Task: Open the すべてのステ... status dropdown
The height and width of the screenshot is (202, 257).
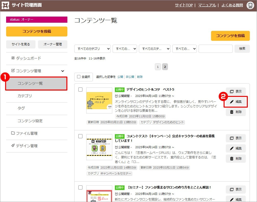Action: click(154, 49)
